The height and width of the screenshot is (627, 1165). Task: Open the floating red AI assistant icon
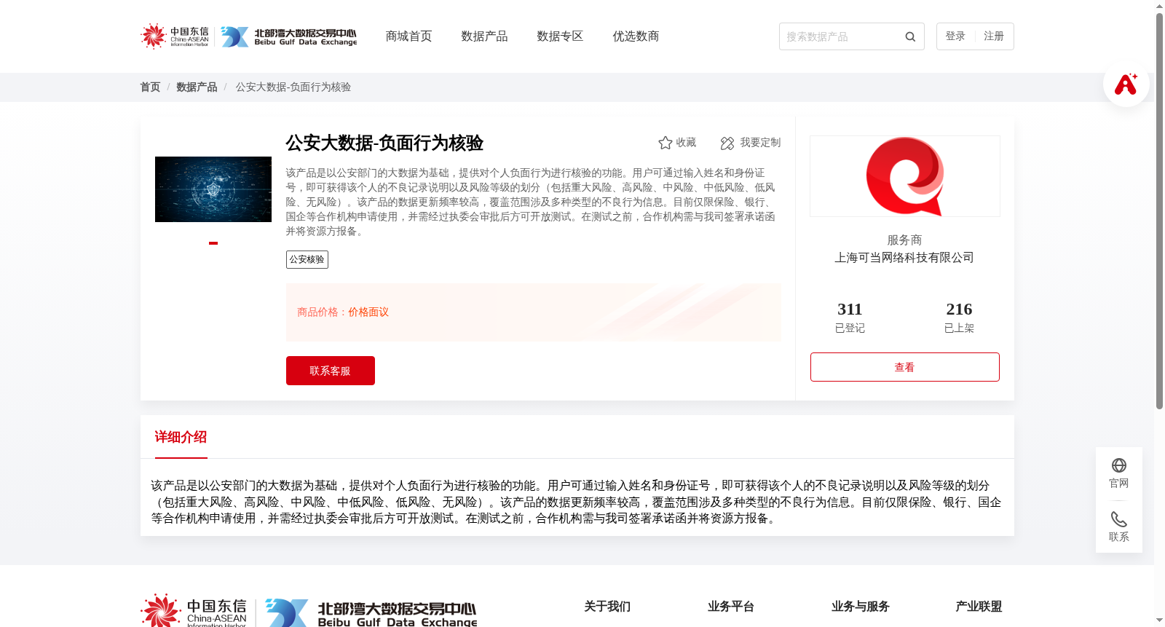pyautogui.click(x=1126, y=84)
